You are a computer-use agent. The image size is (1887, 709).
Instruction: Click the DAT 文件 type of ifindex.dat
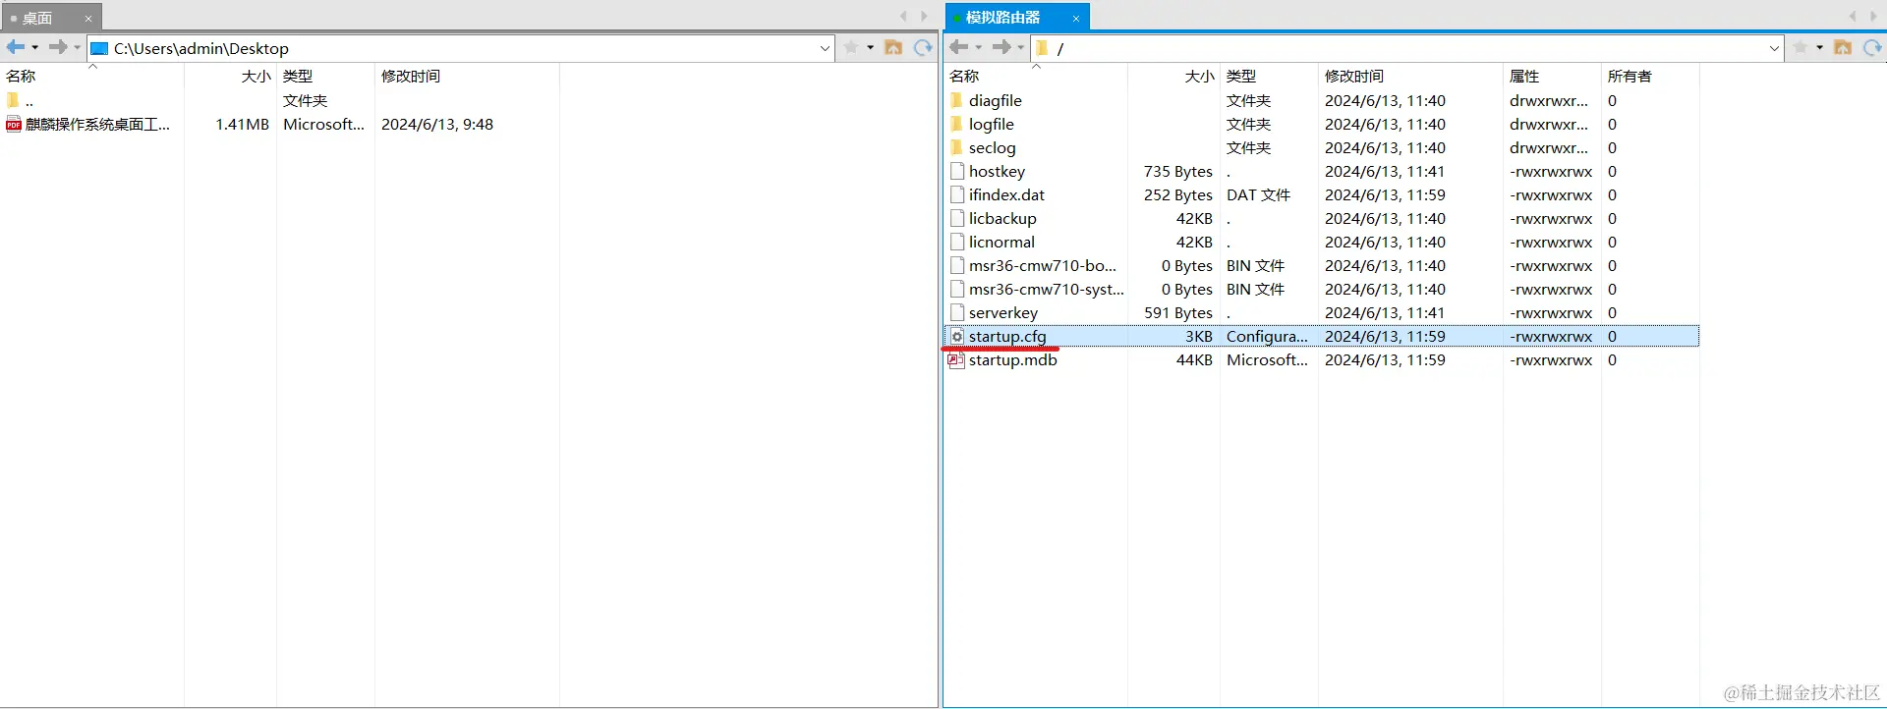coord(1259,194)
